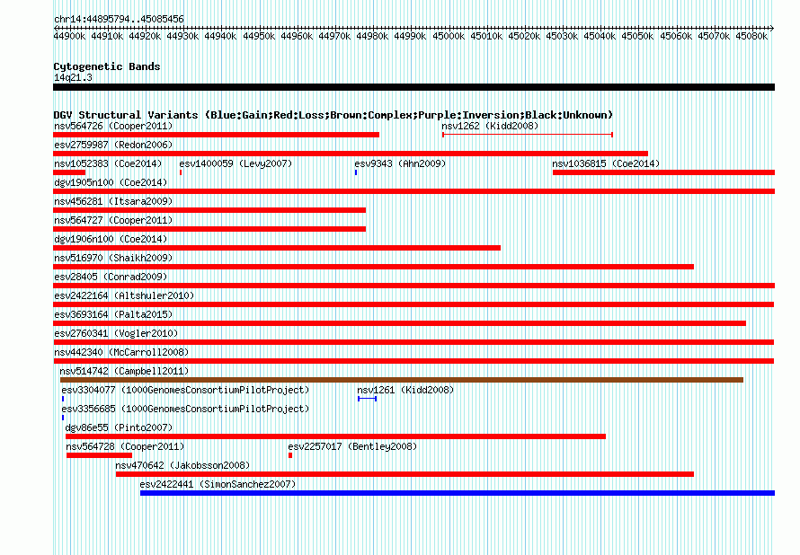
Task: Select the esv1400059 (Levy2007) label
Action: pyautogui.click(x=236, y=163)
